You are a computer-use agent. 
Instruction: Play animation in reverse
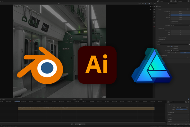[79, 124]
